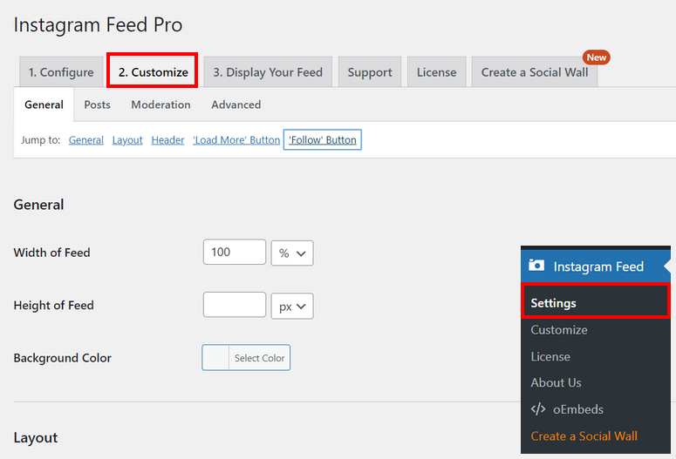This screenshot has height=459, width=676.
Task: Jump to the General section link
Action: click(85, 140)
